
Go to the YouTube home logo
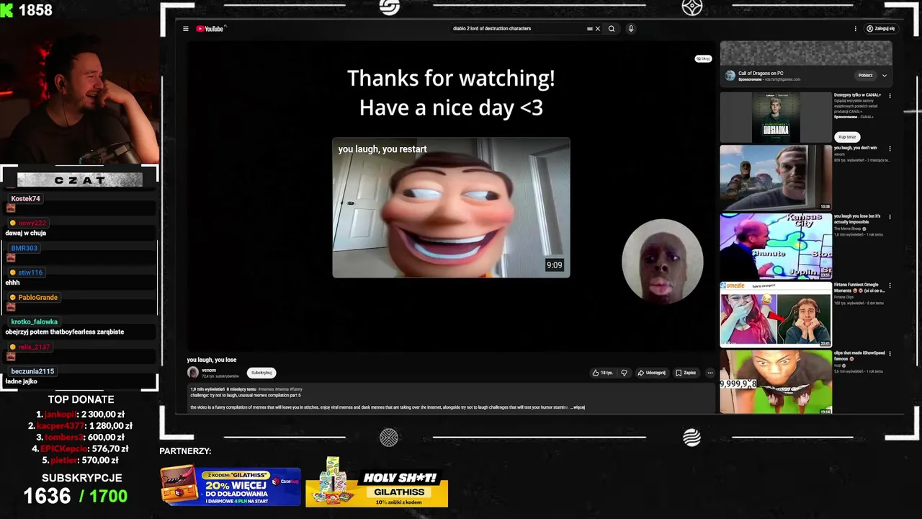coord(210,29)
